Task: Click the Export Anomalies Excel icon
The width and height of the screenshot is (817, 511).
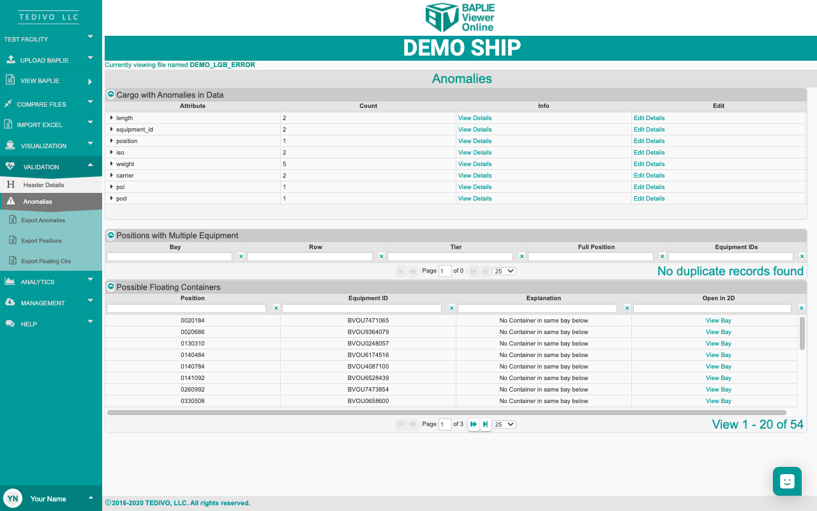Action: [12, 220]
